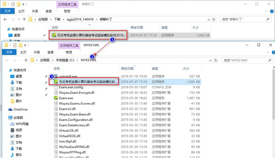
Task: Refresh the 破解补丁 folder view
Action: (x=214, y=19)
